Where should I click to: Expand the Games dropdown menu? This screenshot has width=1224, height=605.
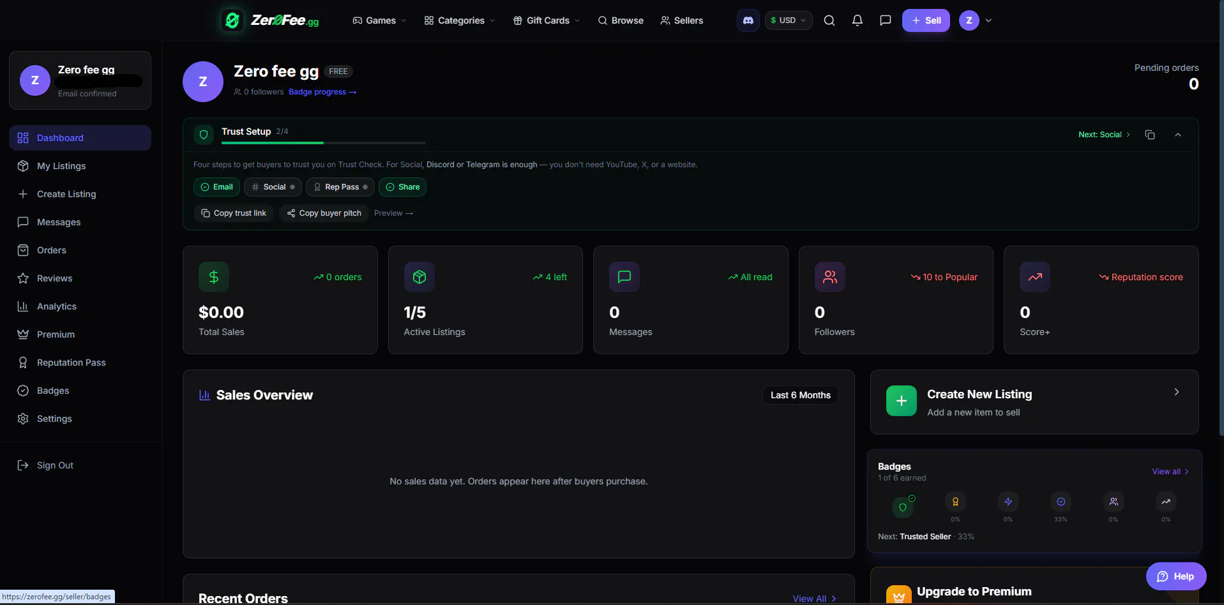(x=379, y=20)
